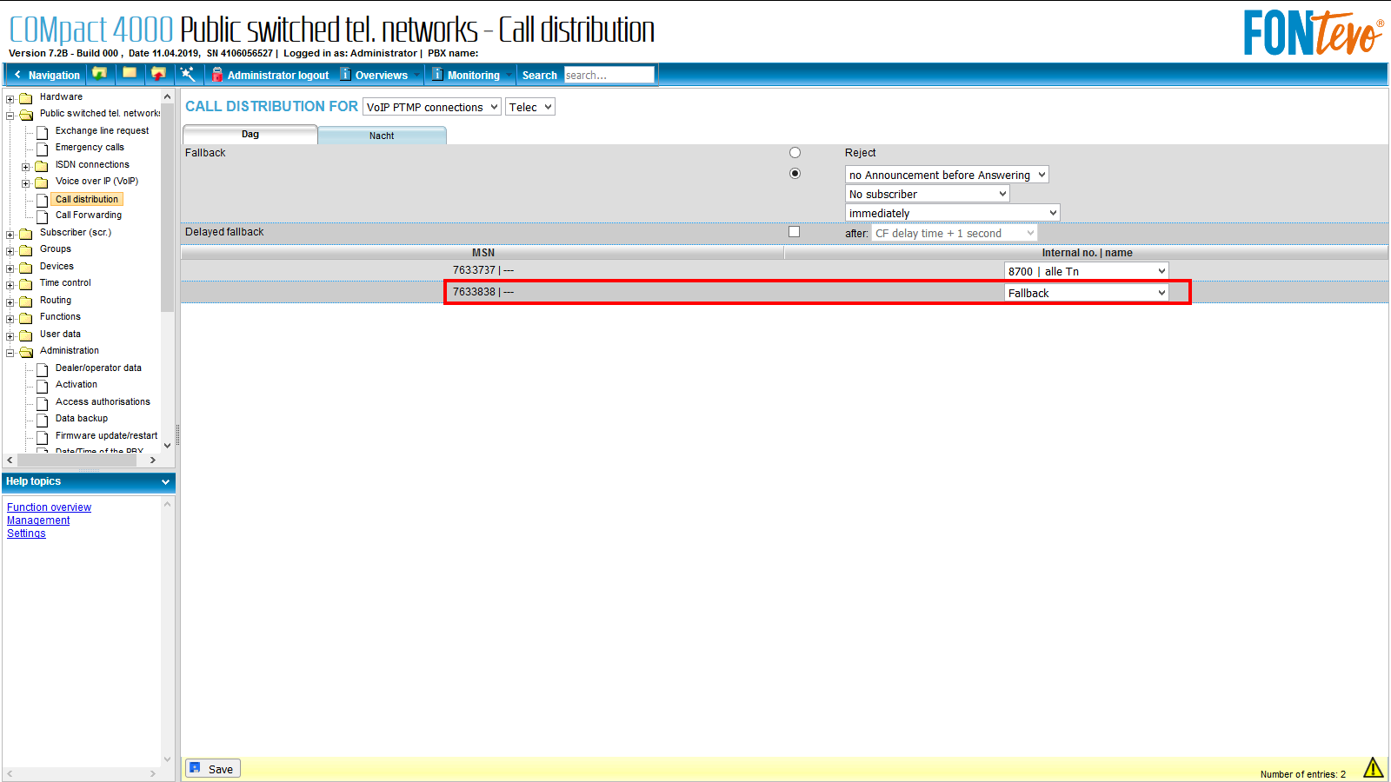
Task: Click the Groups folder icon
Action: click(x=26, y=250)
